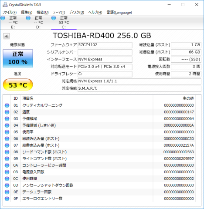Click status orb for ID 0F row
Viewport: 204px width, 209px height.
[x=7, y=199]
